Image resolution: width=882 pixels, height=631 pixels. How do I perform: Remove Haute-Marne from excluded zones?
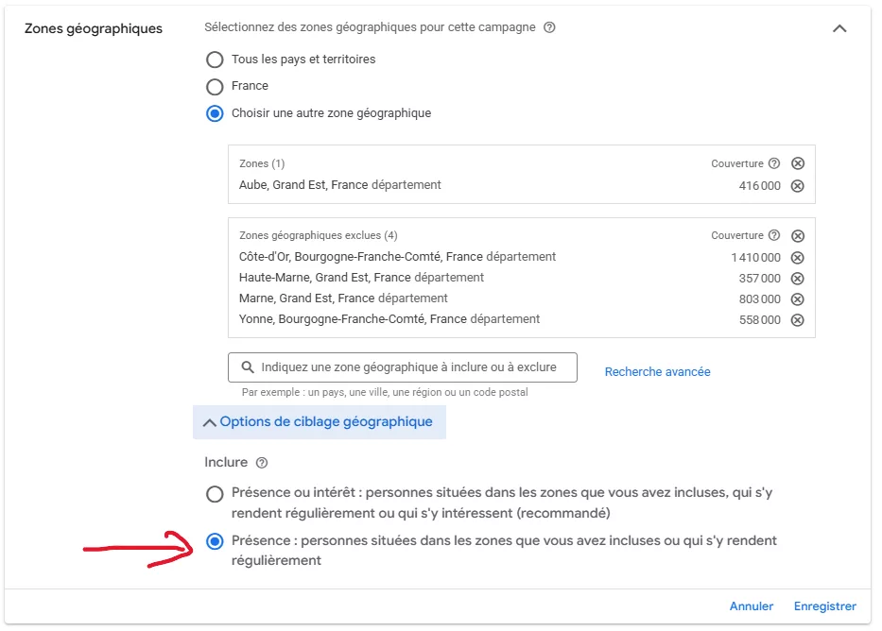(x=797, y=278)
